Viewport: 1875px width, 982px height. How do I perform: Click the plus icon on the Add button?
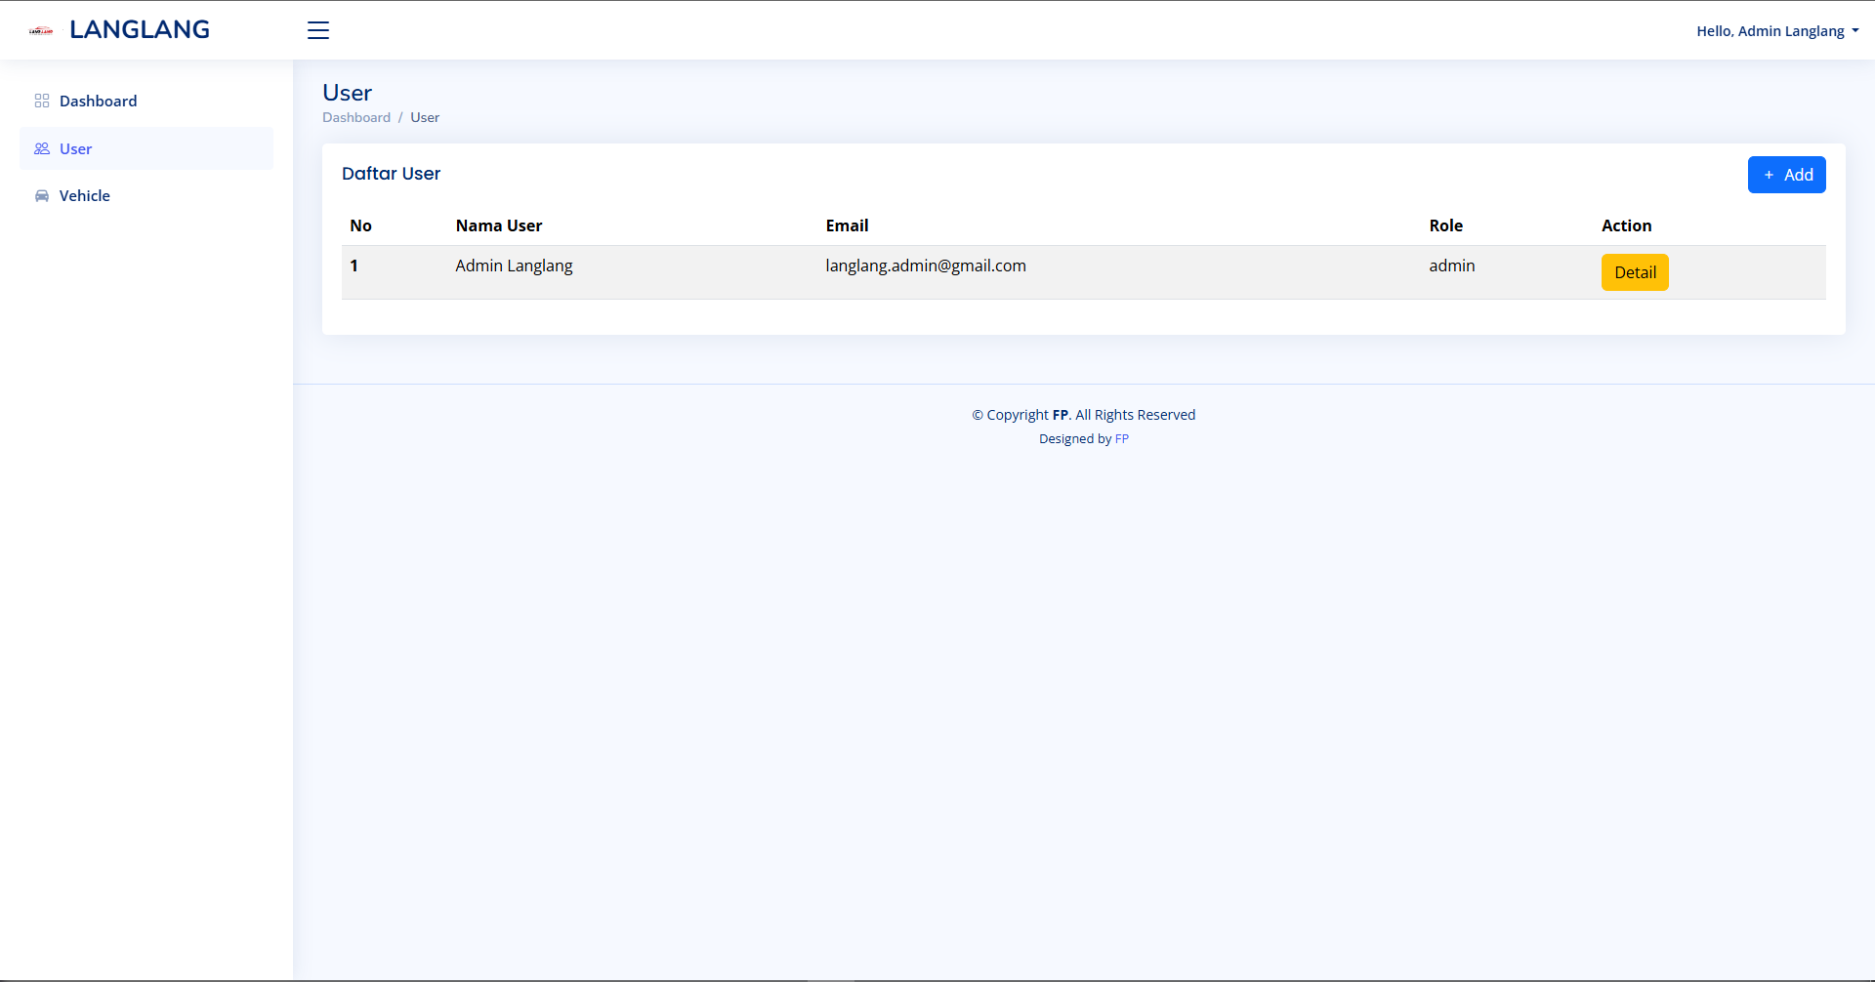(x=1769, y=175)
